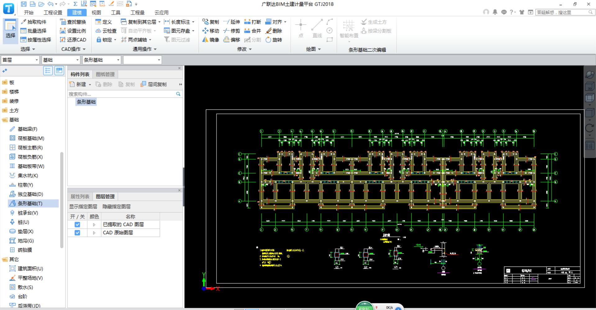The height and width of the screenshot is (310, 596).
Task: Click the 批量选择 batch select tool
Action: tap(34, 31)
